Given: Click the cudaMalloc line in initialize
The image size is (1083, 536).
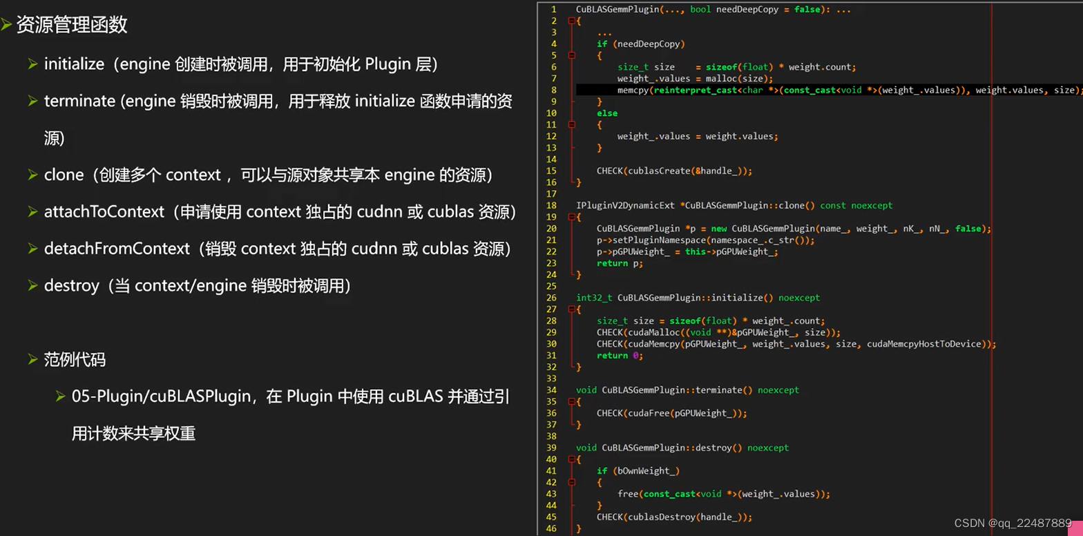Looking at the screenshot, I should point(719,332).
